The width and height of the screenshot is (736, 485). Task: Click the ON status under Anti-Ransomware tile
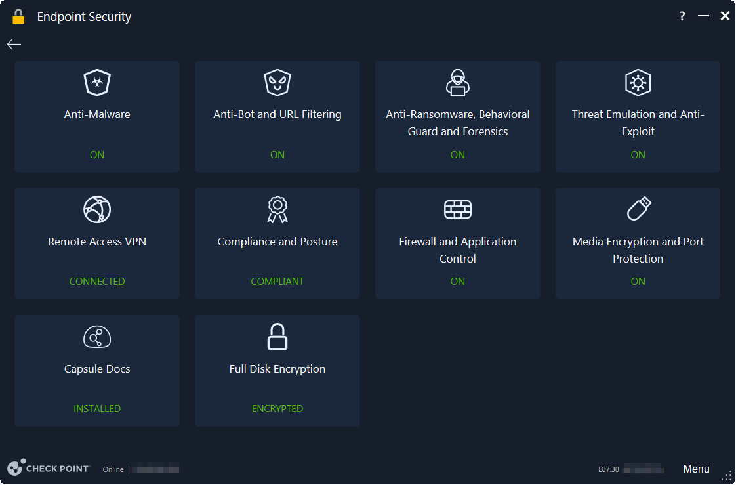click(458, 154)
